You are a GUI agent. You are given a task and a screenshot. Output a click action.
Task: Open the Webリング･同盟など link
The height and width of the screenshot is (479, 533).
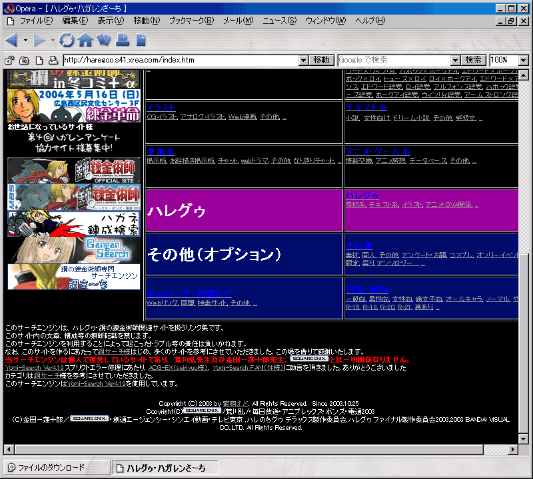click(x=189, y=293)
